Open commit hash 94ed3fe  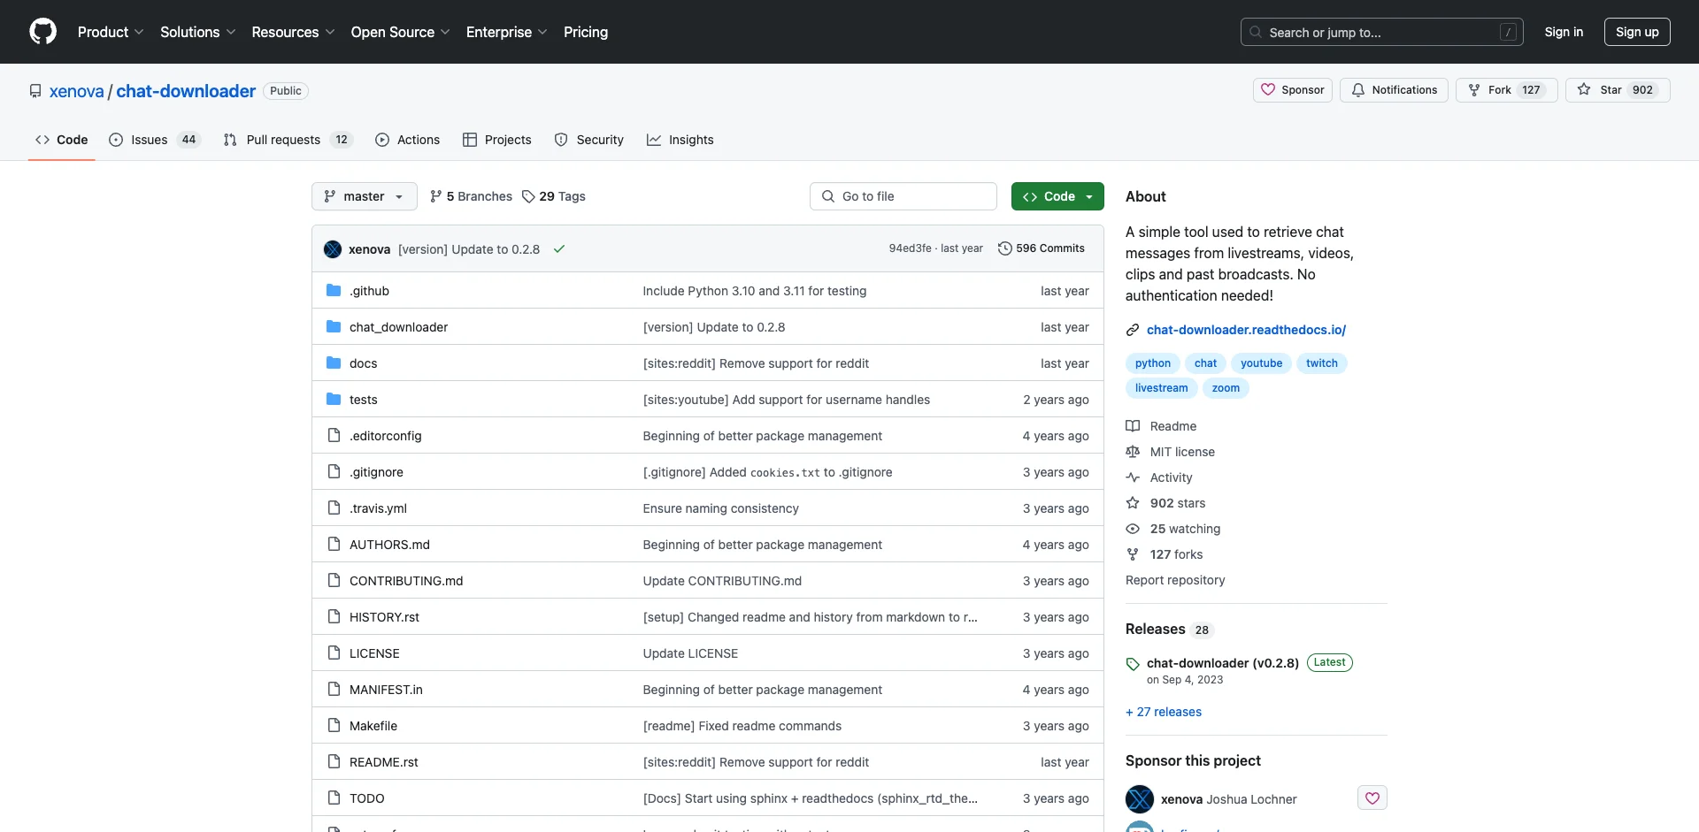[910, 248]
